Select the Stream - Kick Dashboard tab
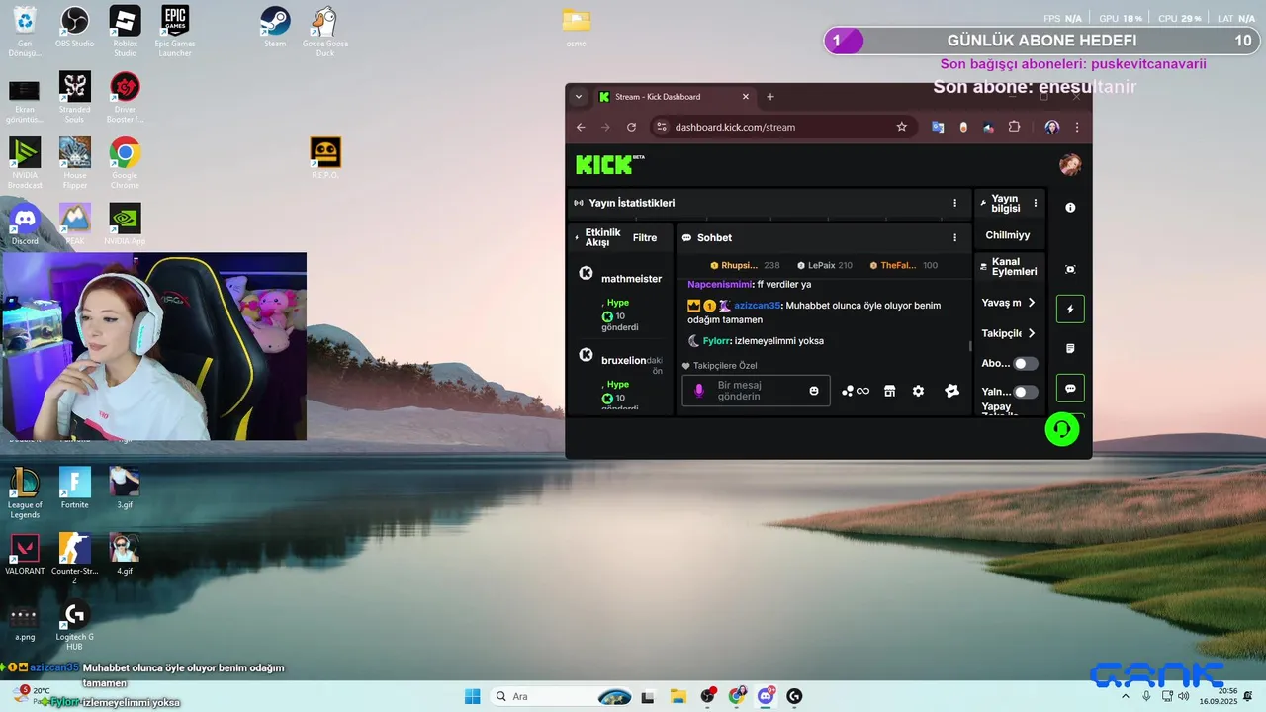Screen dimensions: 1266x712 [x=676, y=97]
